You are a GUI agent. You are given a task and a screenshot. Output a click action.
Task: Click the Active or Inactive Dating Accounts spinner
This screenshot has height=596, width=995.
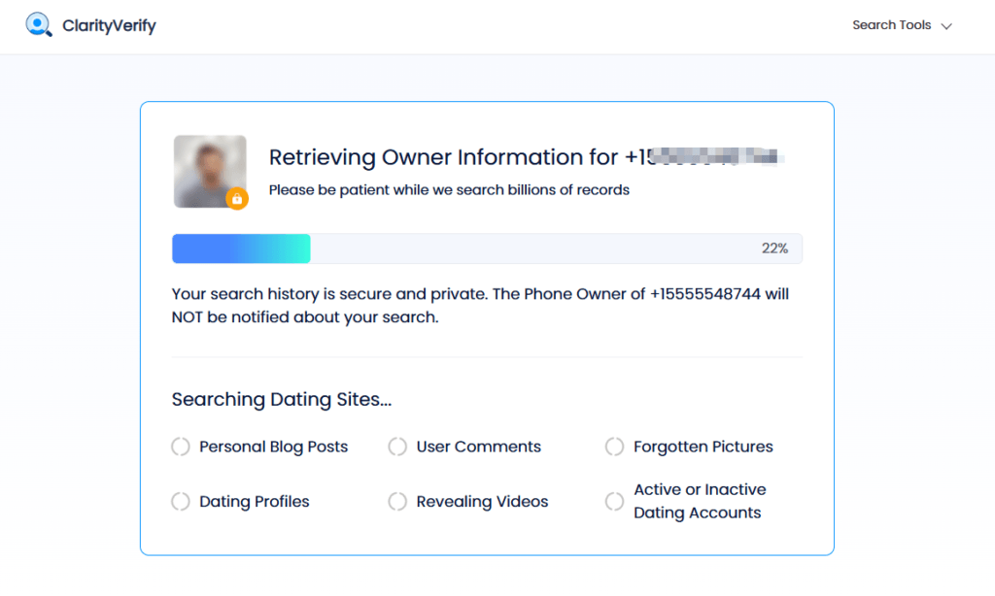(614, 502)
